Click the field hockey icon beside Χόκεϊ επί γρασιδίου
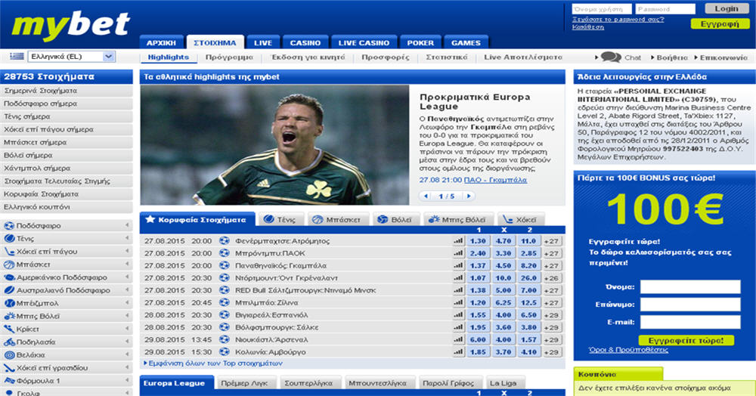Viewport: 756px width, 396px height. [x=9, y=368]
